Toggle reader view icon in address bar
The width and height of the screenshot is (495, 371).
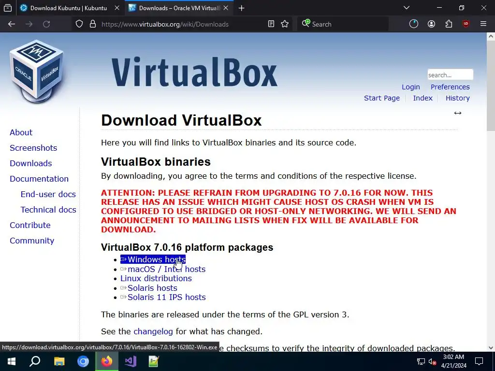(x=271, y=24)
